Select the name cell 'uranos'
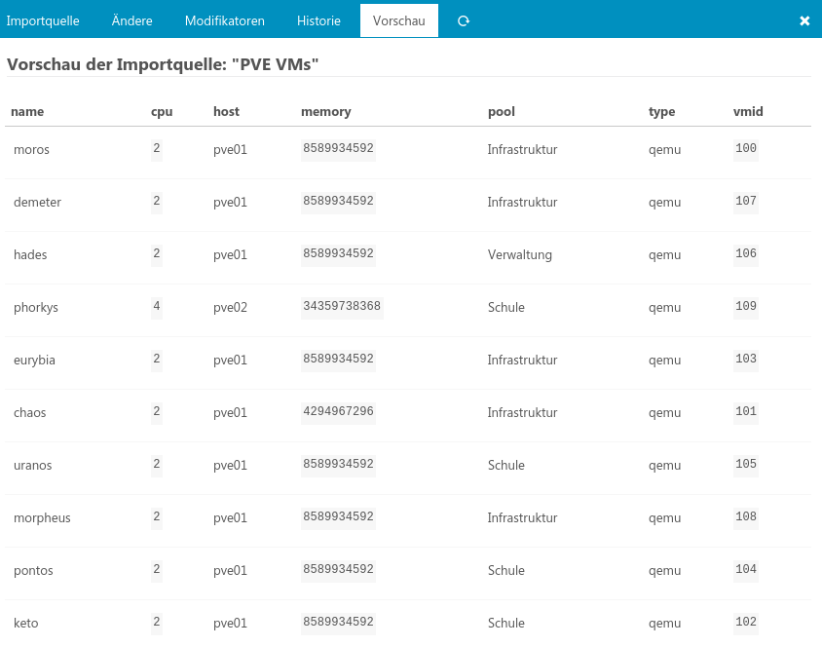 (x=32, y=466)
